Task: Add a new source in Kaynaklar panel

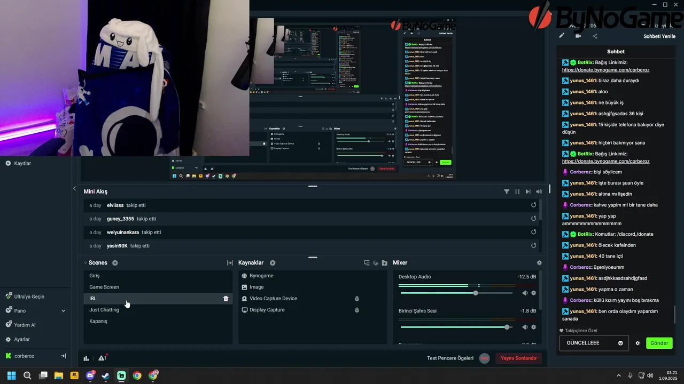Action: 273,263
